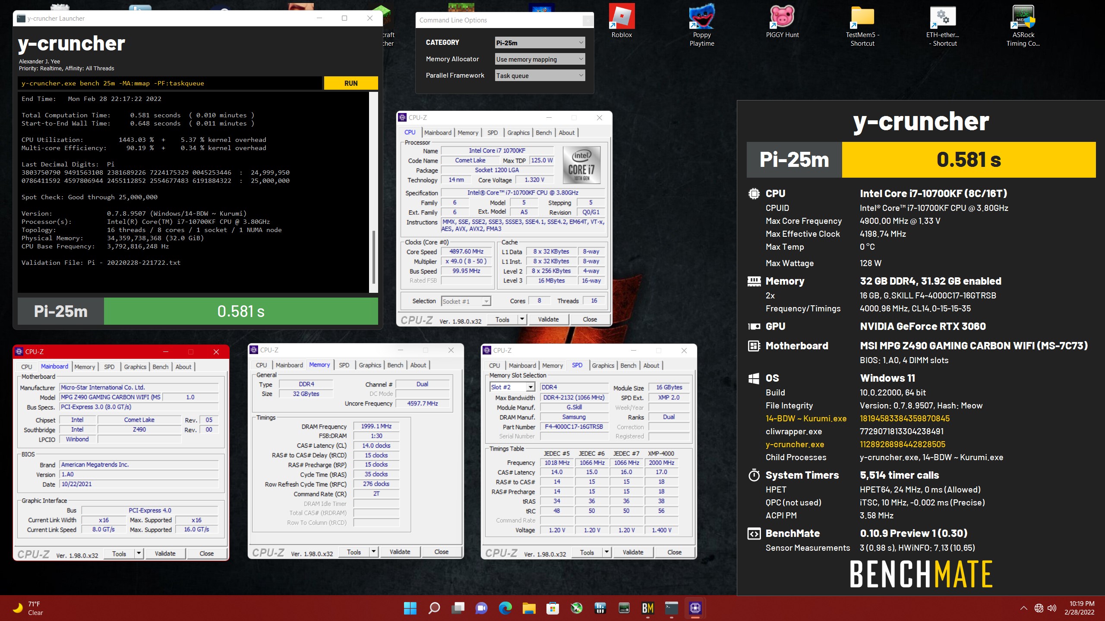Click the 14-BDW ~ Kurumi.exe entry in BenchMate
The image size is (1105, 621).
(x=806, y=418)
